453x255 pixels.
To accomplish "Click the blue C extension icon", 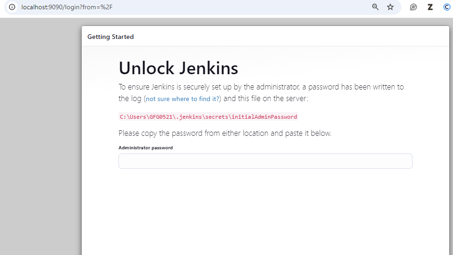I will click(x=447, y=7).
